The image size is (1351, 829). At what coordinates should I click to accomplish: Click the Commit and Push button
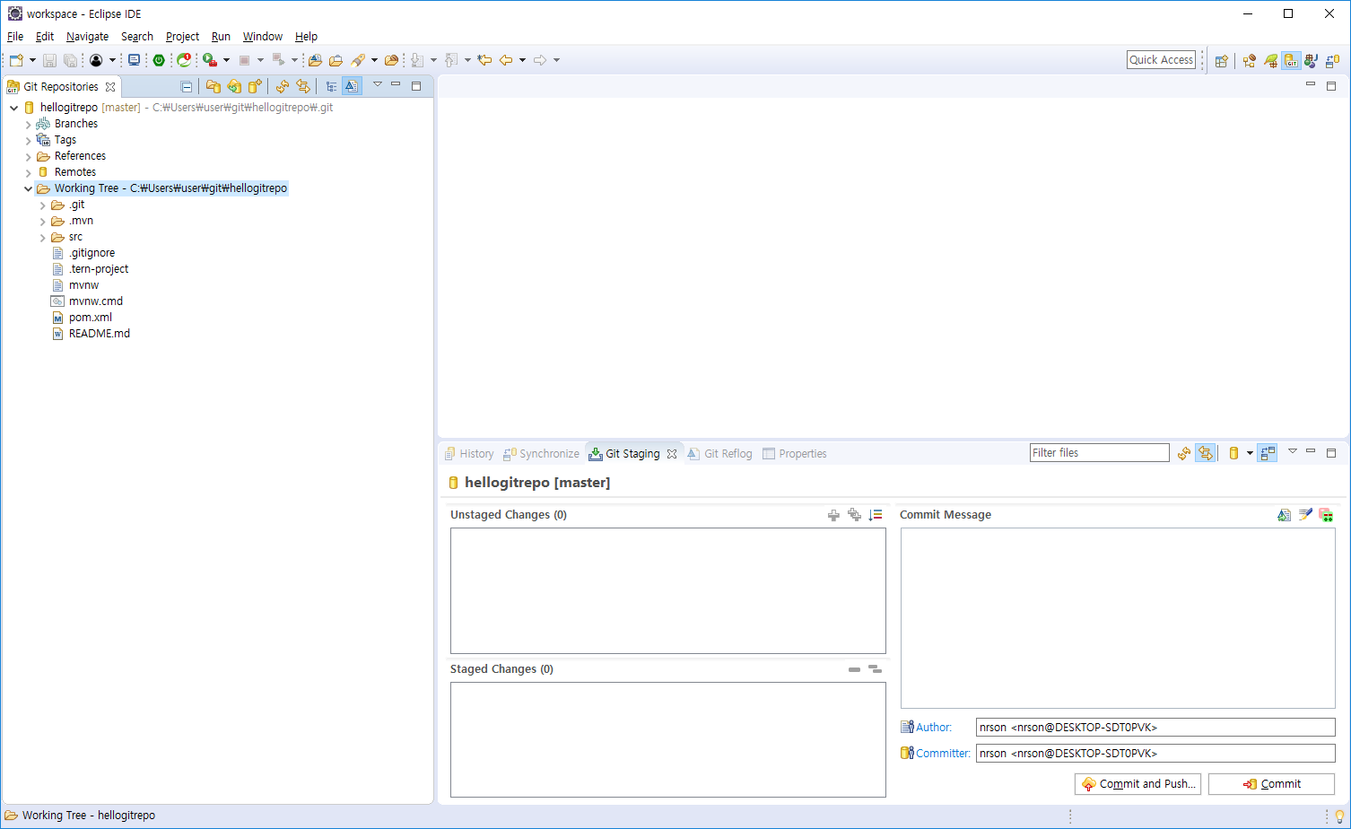tap(1137, 784)
